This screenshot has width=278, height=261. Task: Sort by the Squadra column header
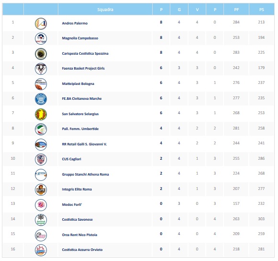105,10
